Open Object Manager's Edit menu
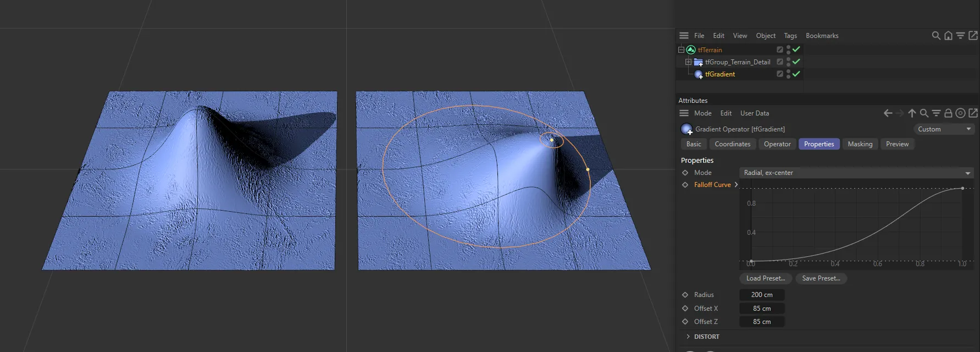980x352 pixels. tap(719, 36)
